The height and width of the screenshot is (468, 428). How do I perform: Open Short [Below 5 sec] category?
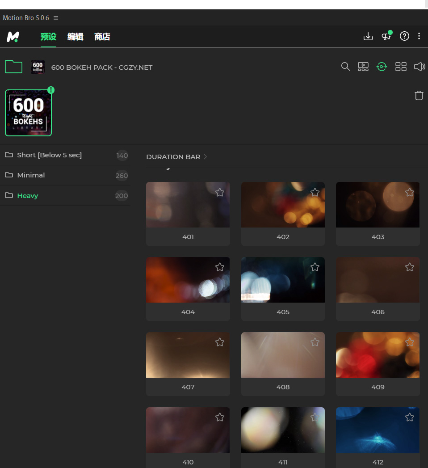coord(49,155)
